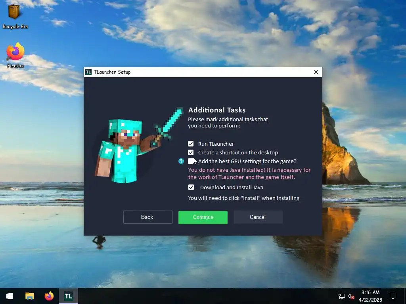Screen dimensions: 406x304
Task: Click the 'TLauncher Setup' title text
Action: 112,72
